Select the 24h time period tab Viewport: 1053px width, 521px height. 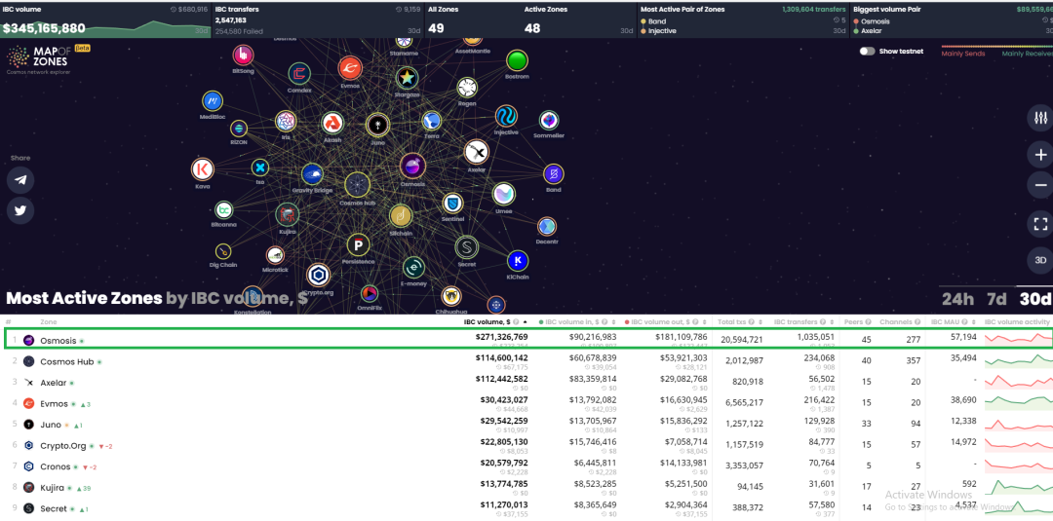(957, 298)
